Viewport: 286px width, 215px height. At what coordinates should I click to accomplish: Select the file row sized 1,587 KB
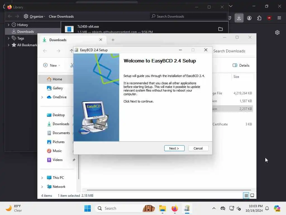coord(233,101)
